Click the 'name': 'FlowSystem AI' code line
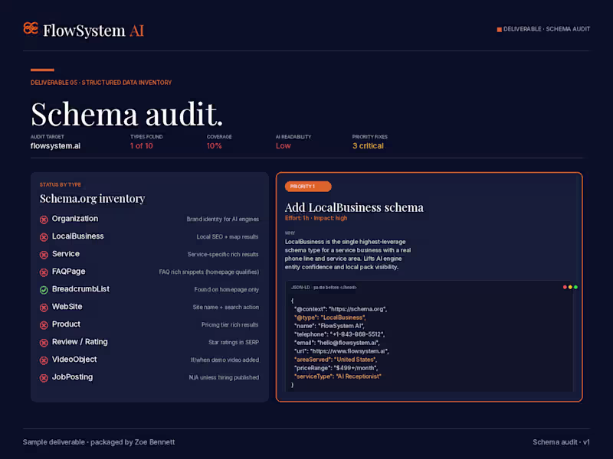Image resolution: width=613 pixels, height=459 pixels. pos(329,326)
